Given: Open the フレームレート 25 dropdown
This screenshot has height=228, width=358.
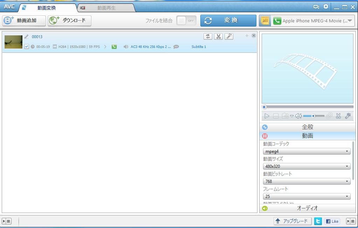Looking at the screenshot, I should click(x=307, y=196).
